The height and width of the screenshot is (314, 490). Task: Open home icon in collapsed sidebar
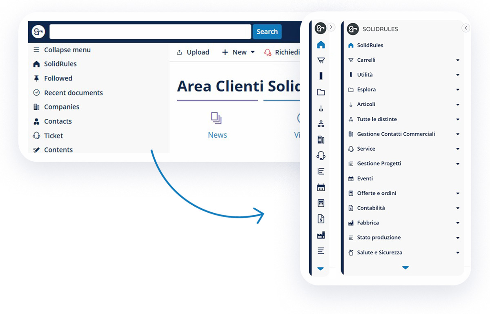[x=321, y=45]
